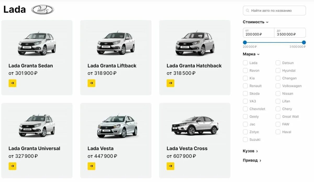This screenshot has height=182, width=314.
Task: Open the Lada Vesta Cross title link
Action: [187, 149]
